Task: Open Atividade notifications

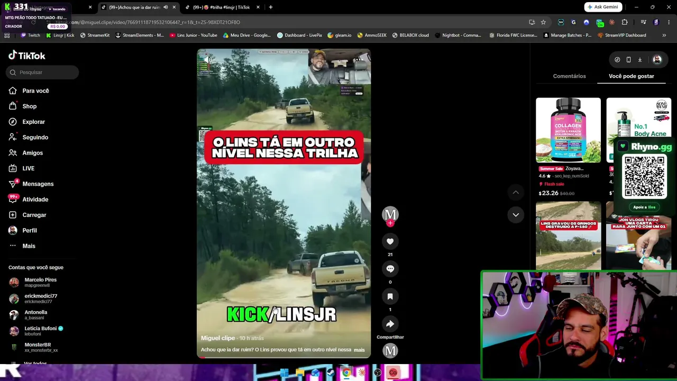Action: click(29, 199)
